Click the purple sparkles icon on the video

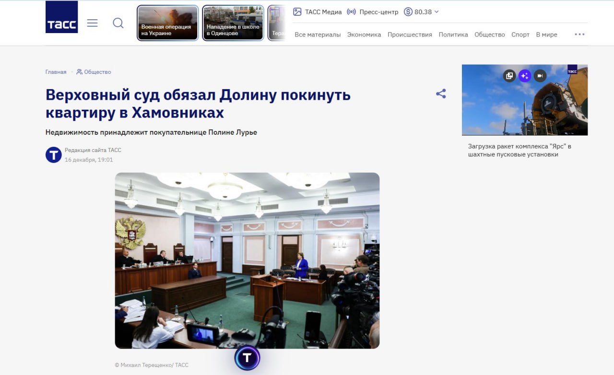[524, 75]
